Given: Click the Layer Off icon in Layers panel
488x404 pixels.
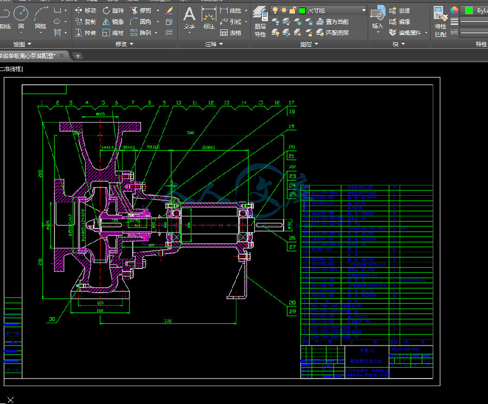Looking at the screenshot, I should pyautogui.click(x=275, y=22).
